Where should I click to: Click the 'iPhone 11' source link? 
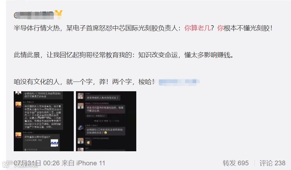(91, 163)
